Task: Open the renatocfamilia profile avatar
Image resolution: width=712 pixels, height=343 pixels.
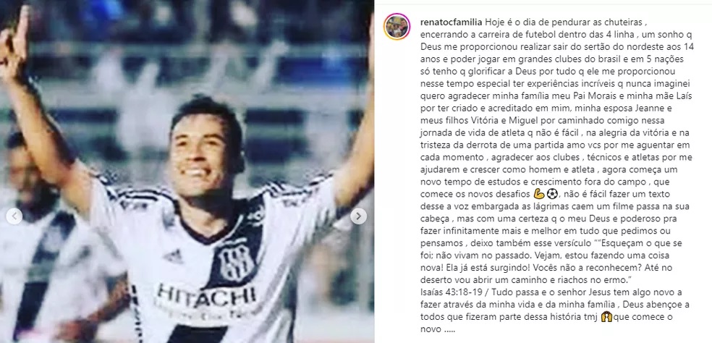Action: click(x=397, y=27)
